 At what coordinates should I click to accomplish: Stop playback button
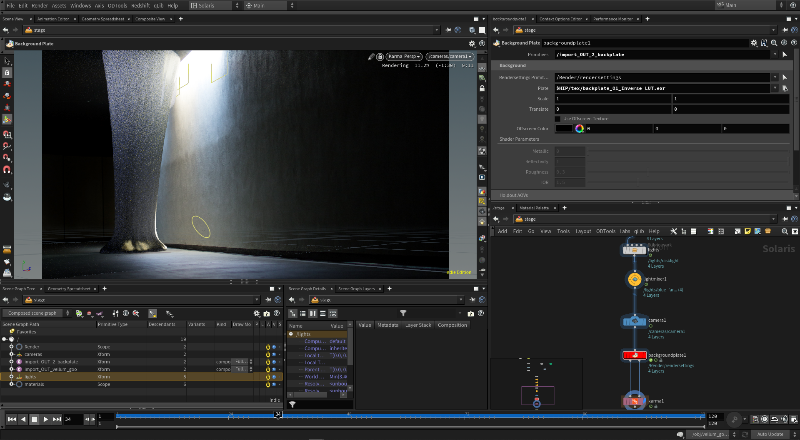(x=35, y=419)
